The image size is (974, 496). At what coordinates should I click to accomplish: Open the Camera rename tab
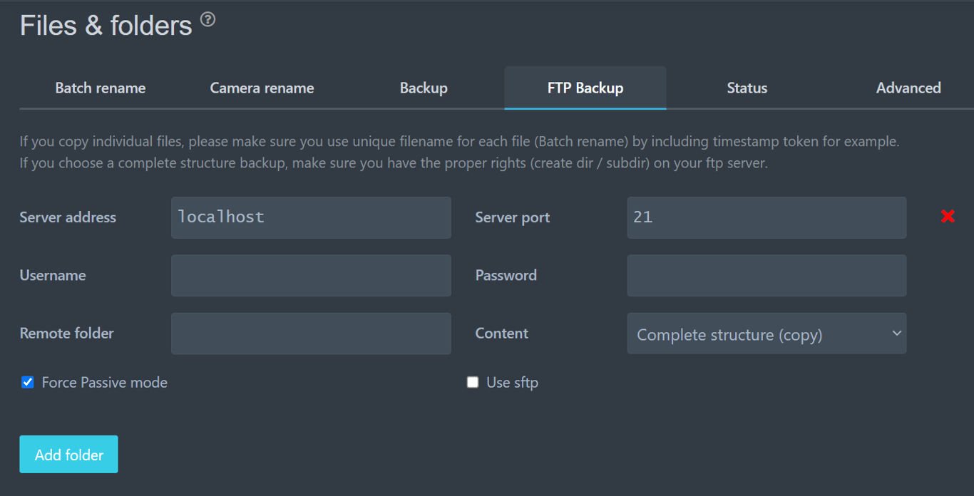click(262, 88)
